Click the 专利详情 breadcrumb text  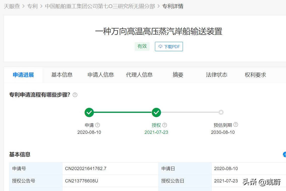(x=173, y=6)
